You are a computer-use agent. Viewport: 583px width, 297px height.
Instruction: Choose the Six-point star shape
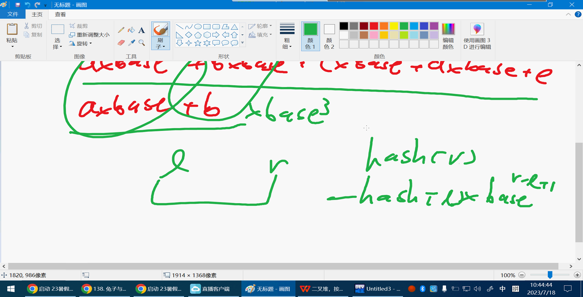pyautogui.click(x=207, y=43)
